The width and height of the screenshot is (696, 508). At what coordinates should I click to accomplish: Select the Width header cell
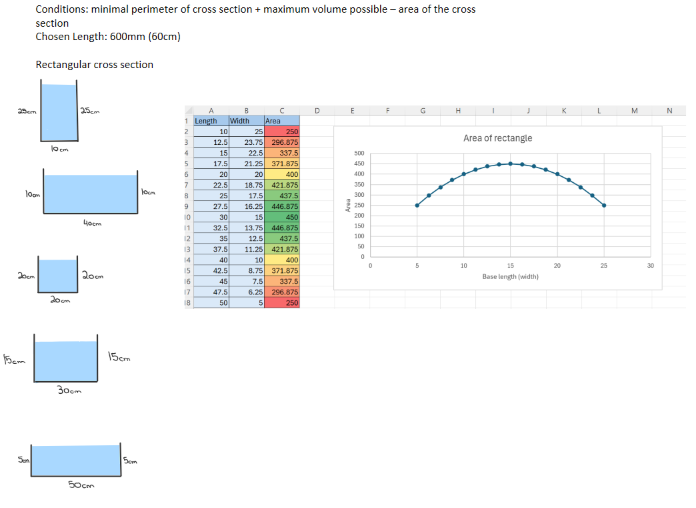click(247, 121)
